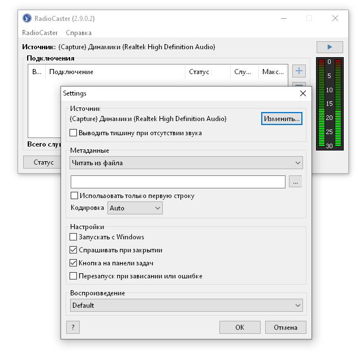Viewport: 359px width, 357px height.
Task: Open the RadioCaster menu
Action: tap(40, 33)
